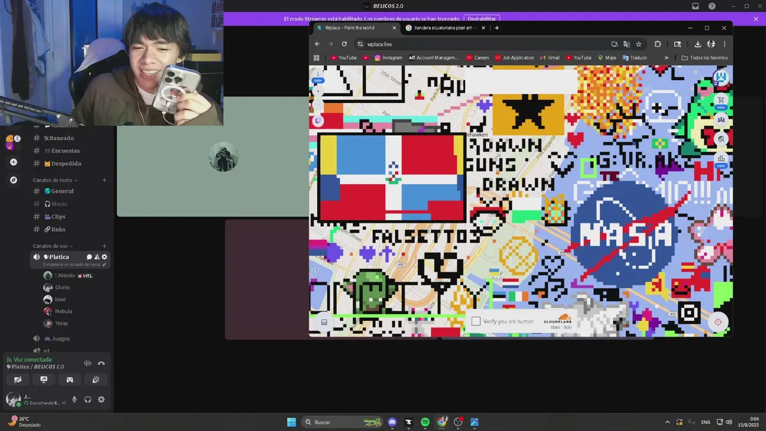Open Windows Start menu
766x431 pixels.
291,422
